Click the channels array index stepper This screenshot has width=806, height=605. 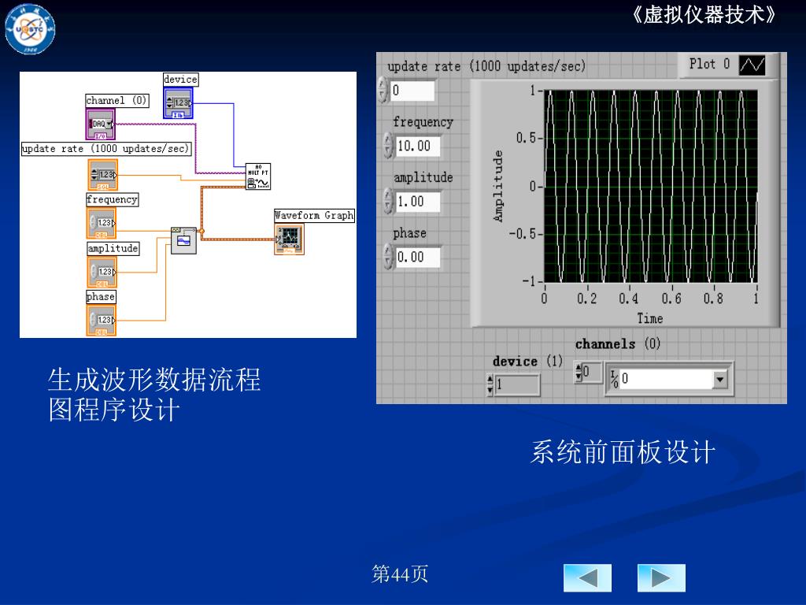[579, 372]
